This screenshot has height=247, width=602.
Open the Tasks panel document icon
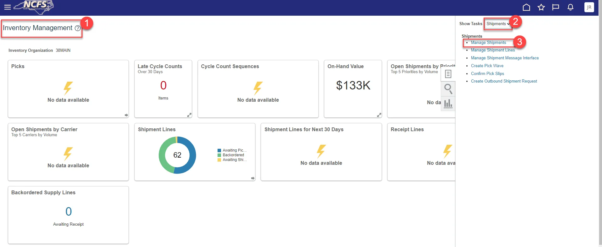[448, 74]
